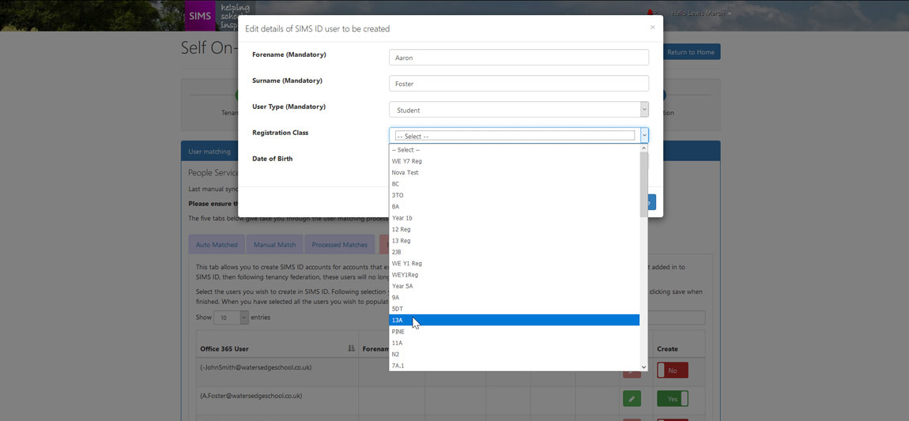Select '12 Reg' from the list

pyautogui.click(x=515, y=229)
